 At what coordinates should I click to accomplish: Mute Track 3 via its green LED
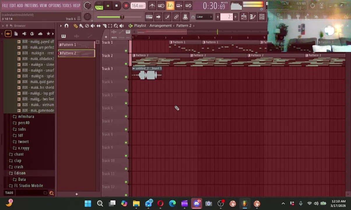(x=126, y=77)
